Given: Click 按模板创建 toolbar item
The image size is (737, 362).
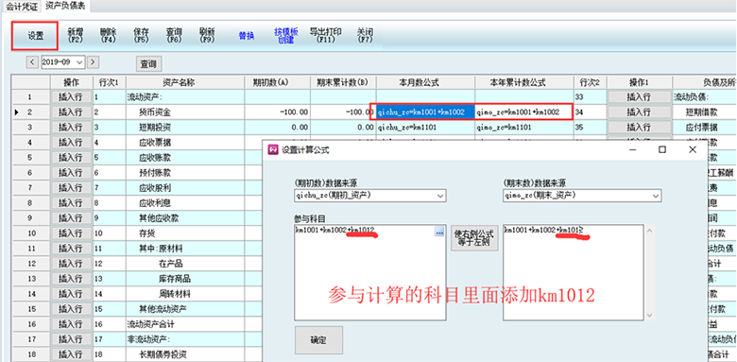Looking at the screenshot, I should coord(286,36).
